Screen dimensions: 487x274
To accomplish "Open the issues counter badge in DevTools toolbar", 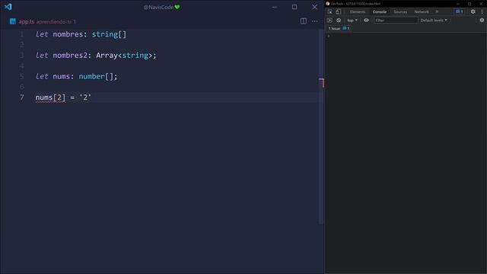I will [x=460, y=12].
